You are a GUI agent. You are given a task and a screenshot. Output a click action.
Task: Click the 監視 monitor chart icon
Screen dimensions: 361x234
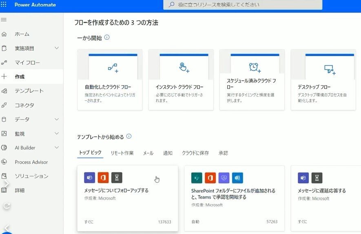(x=4, y=134)
